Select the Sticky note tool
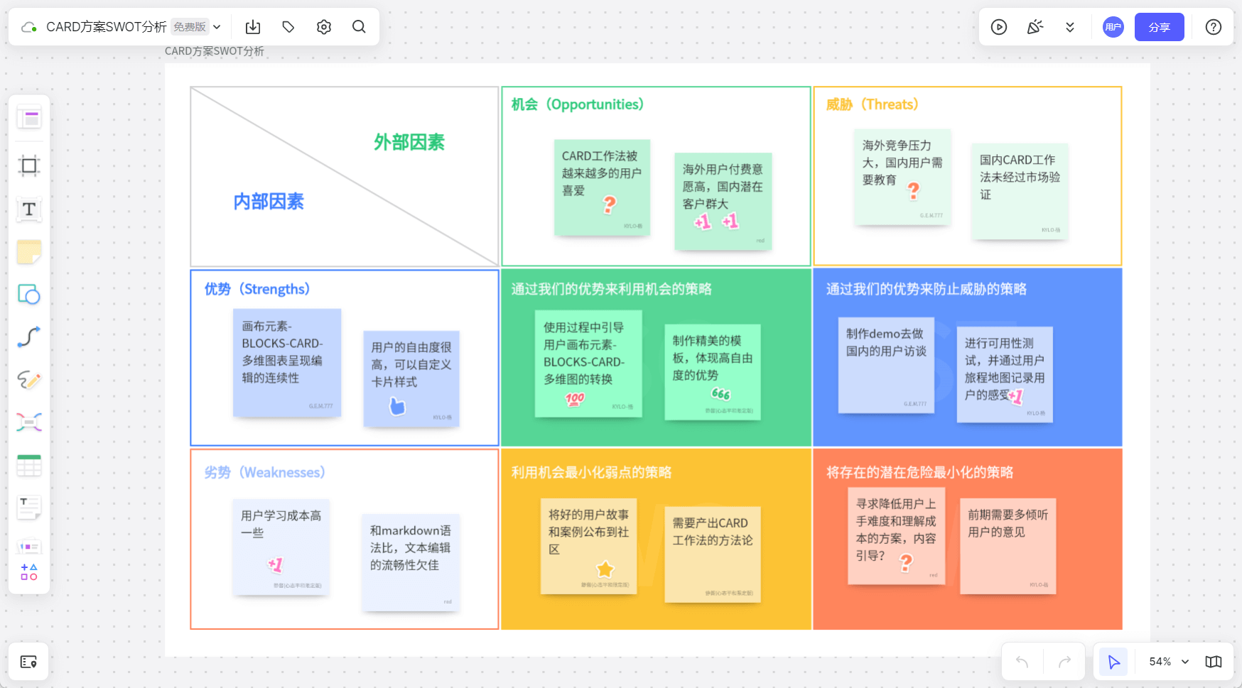Screen dimensions: 1242x688 coord(29,252)
